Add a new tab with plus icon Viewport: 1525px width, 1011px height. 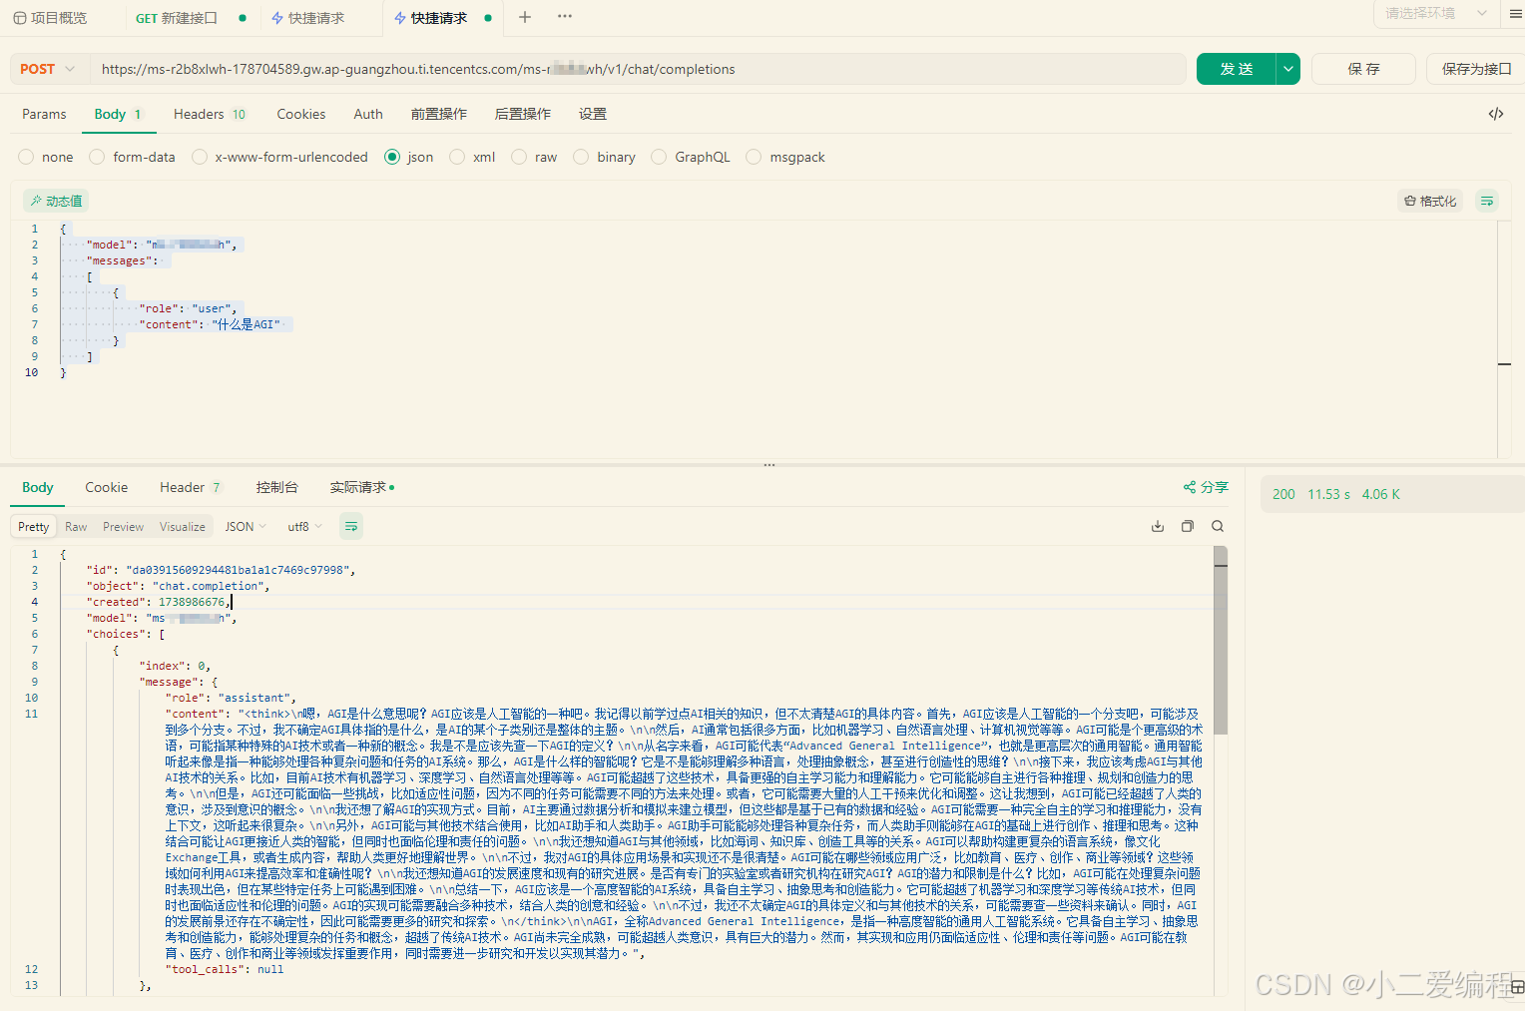[x=525, y=17]
